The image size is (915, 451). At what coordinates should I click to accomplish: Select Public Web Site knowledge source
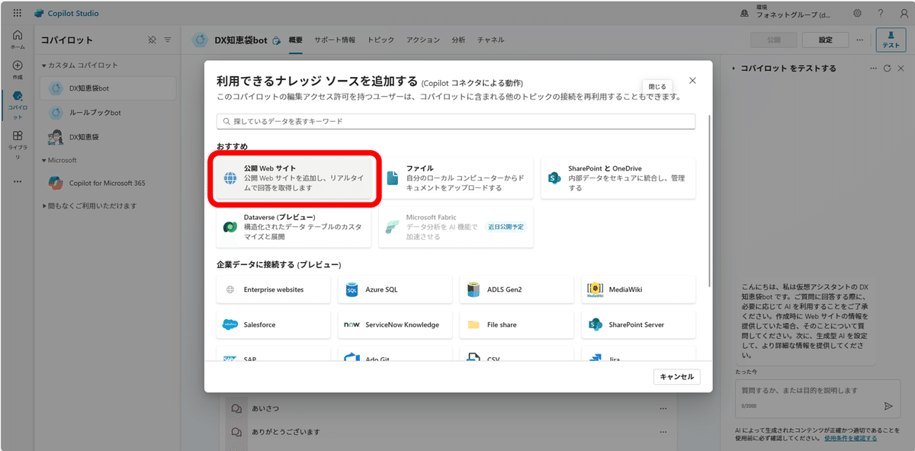tap(294, 178)
